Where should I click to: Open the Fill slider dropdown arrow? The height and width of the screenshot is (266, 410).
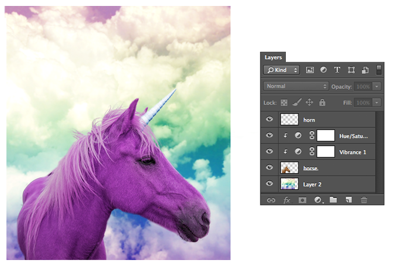coord(377,102)
